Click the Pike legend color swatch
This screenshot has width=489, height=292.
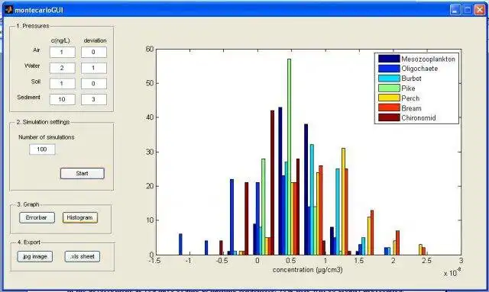[x=389, y=88]
